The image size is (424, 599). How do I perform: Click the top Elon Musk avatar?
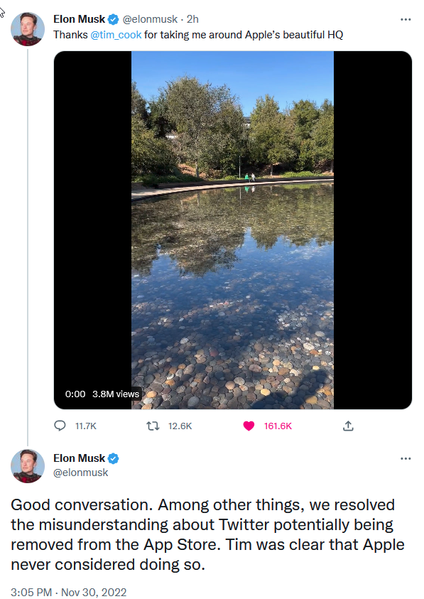click(x=28, y=29)
